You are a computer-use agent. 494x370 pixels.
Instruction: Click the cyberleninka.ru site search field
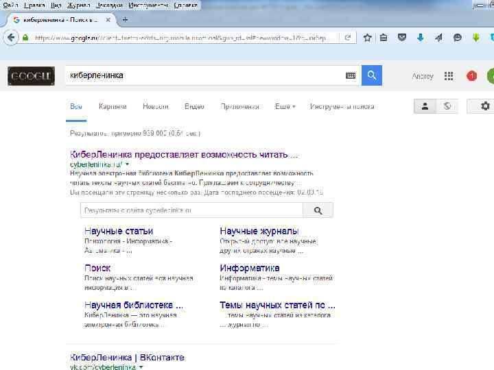(191, 210)
